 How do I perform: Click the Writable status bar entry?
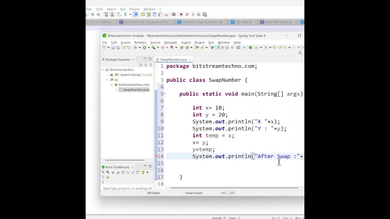tap(154, 193)
